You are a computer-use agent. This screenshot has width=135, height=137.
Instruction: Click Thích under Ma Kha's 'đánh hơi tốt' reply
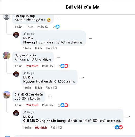tap(38, 48)
